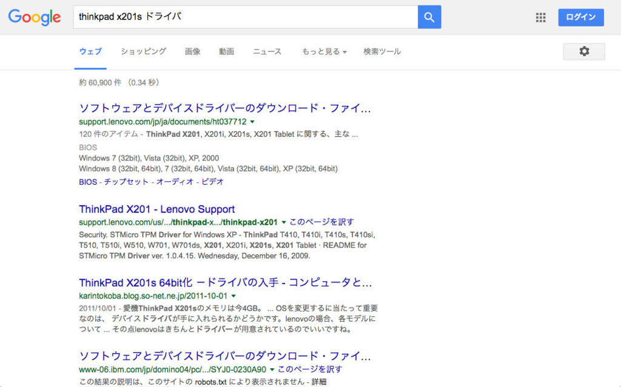This screenshot has height=387, width=621.
Task: Open the ビデオ sitelink
Action: [213, 182]
